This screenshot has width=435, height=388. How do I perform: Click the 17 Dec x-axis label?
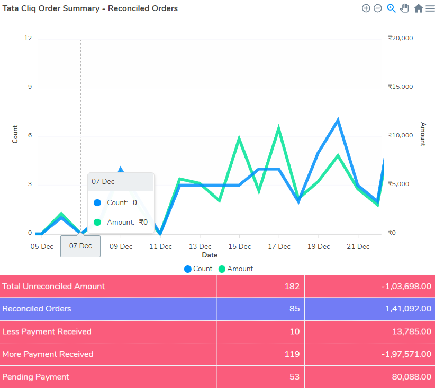point(279,246)
